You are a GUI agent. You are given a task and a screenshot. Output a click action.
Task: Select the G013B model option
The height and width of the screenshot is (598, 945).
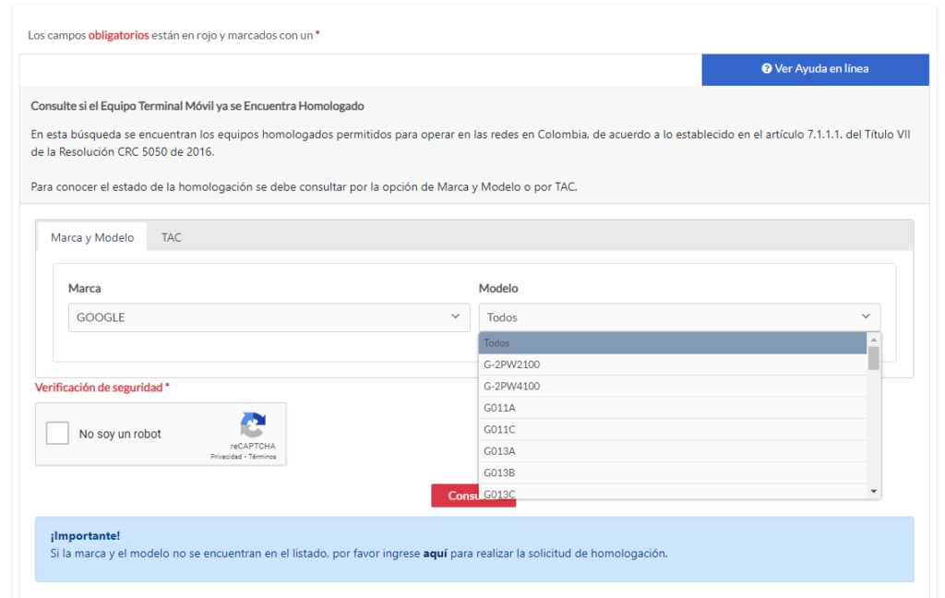[673, 472]
